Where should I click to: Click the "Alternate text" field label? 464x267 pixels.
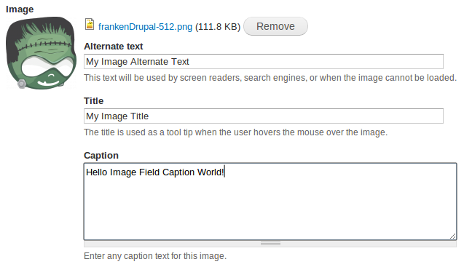(x=114, y=47)
